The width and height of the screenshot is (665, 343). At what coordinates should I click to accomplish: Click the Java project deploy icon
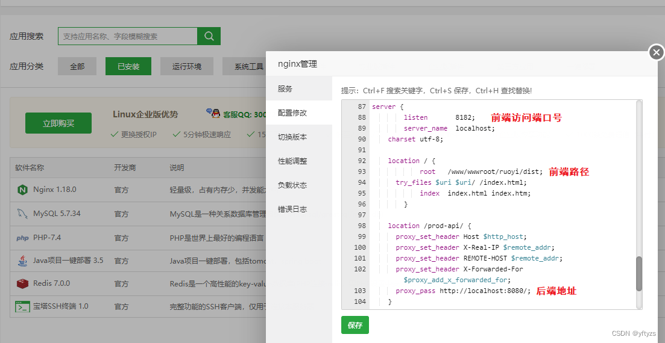(x=22, y=261)
